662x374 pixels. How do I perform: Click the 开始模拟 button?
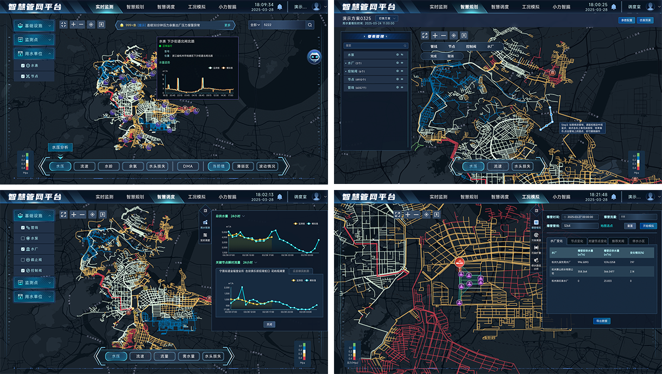(x=649, y=225)
